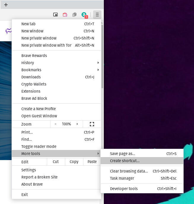Viewport: 194px width, 204px height.
Task: Click the fullscreen icon in Zoom row
Action: [92, 124]
